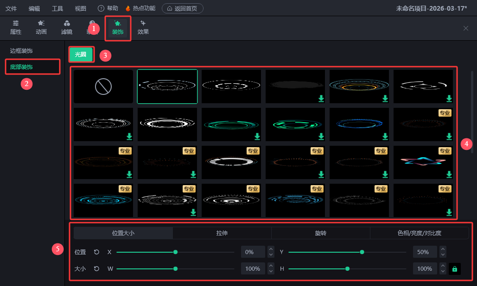Viewport: 477px width, 286px height.
Task: Switch to the 旋转 rotation tab
Action: tap(320, 233)
